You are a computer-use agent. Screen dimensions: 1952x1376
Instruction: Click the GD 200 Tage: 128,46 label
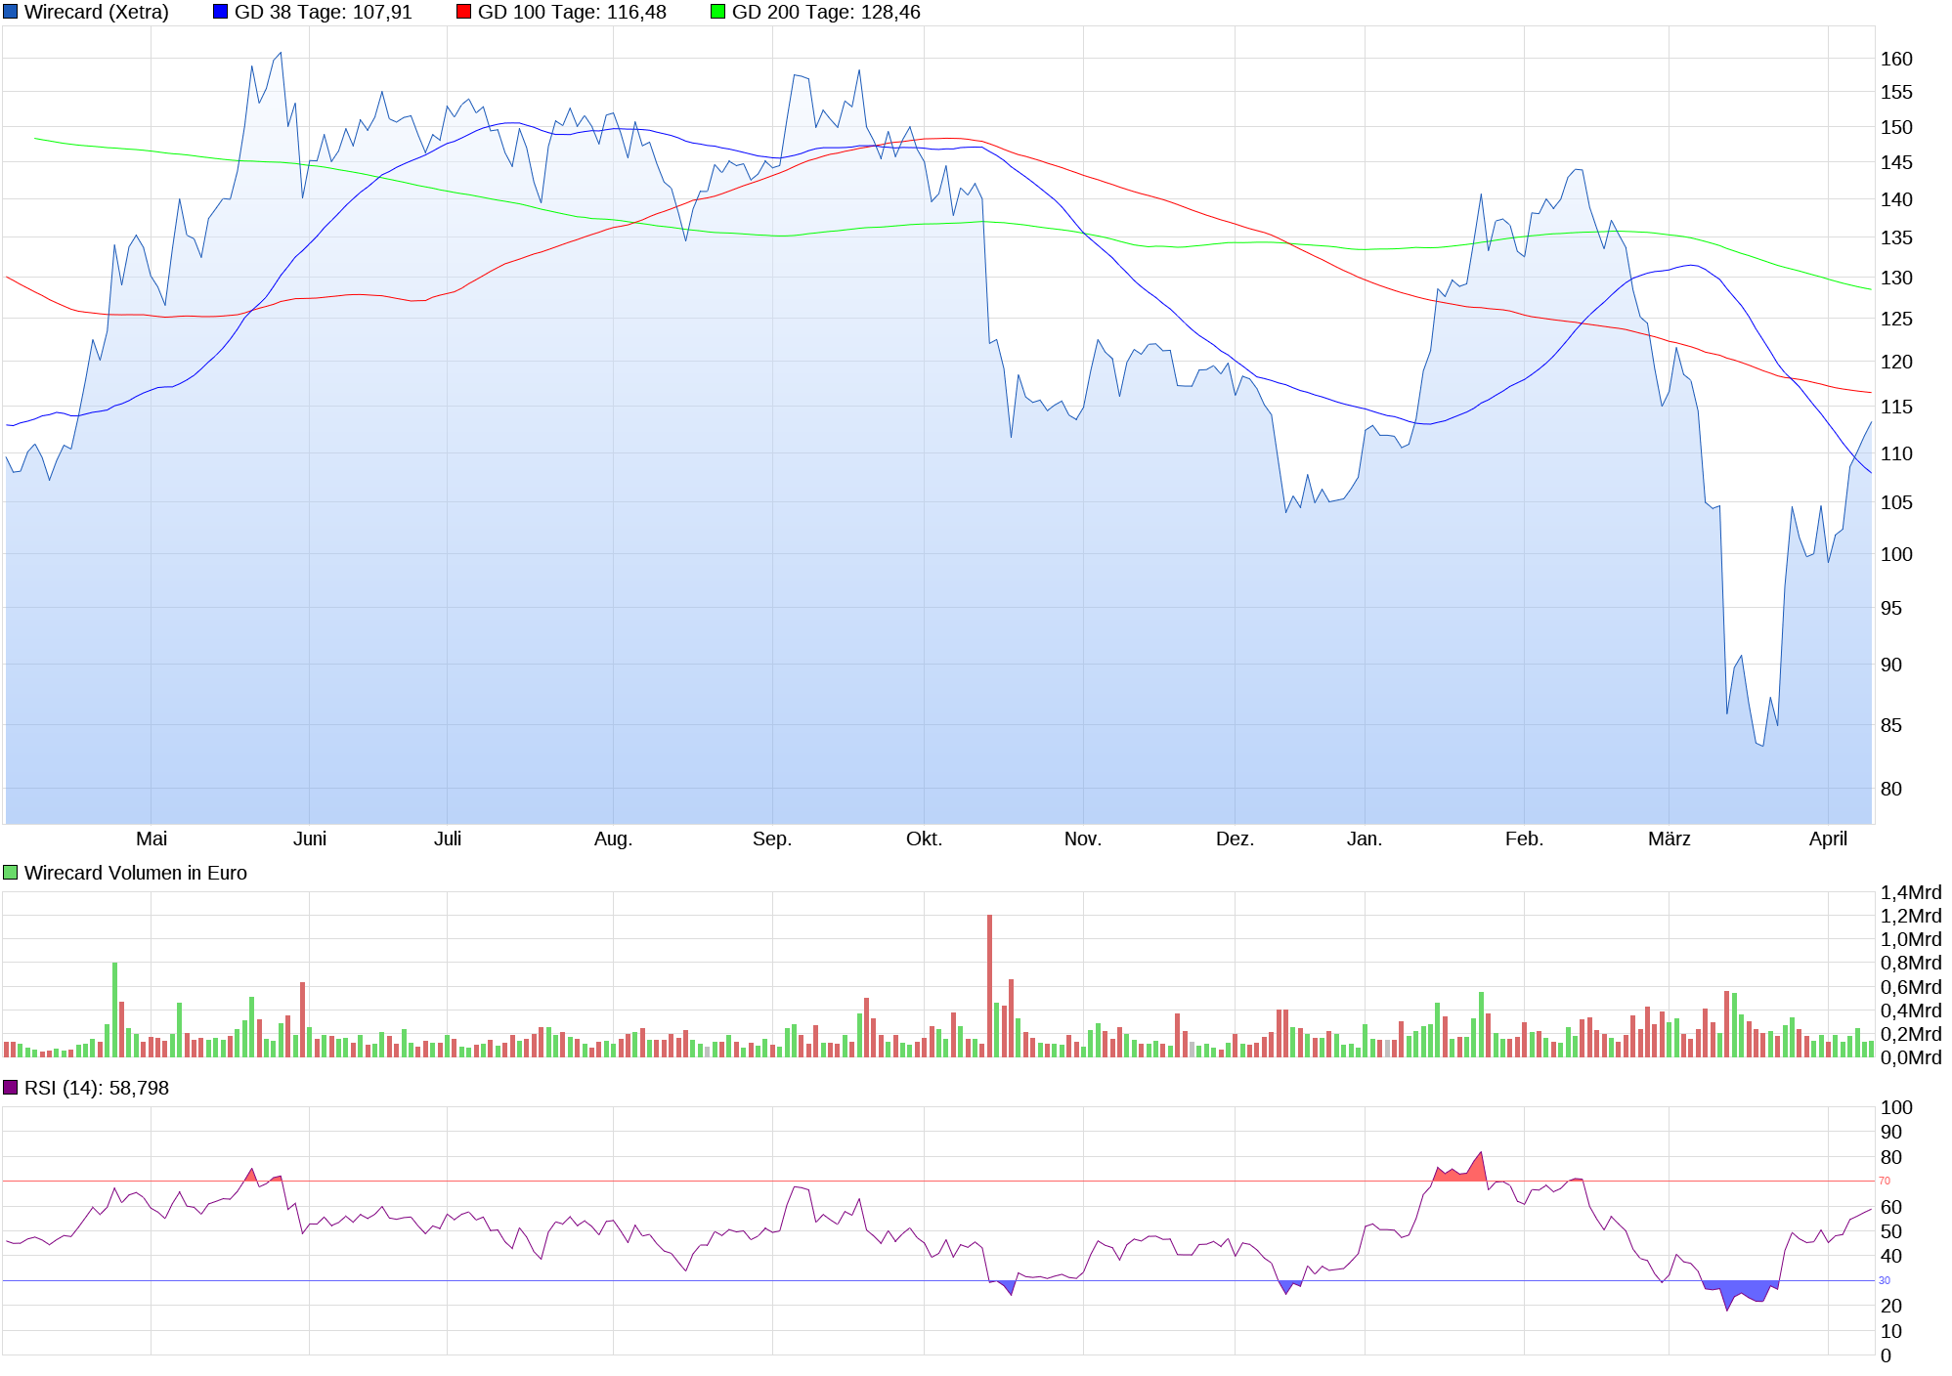[x=825, y=12]
